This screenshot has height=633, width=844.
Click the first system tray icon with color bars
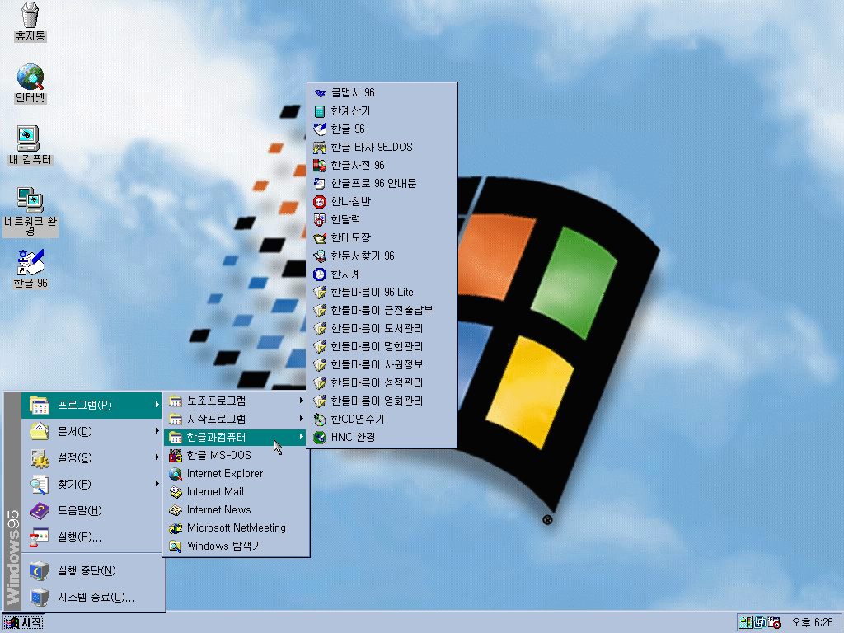point(745,622)
